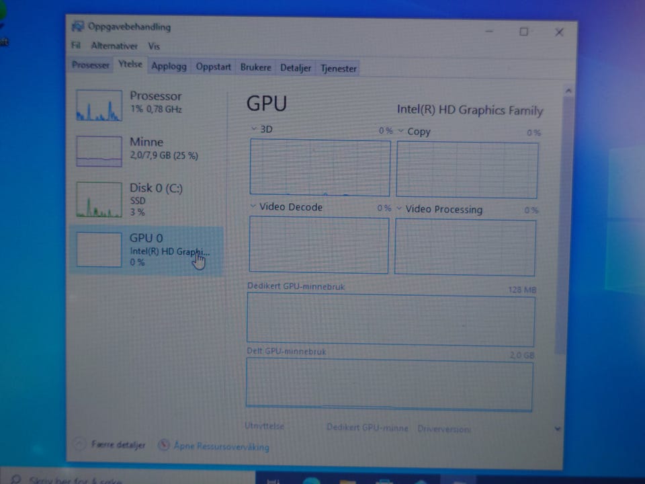The width and height of the screenshot is (645, 484).
Task: Select GPU 0 performance entry
Action: [146, 250]
